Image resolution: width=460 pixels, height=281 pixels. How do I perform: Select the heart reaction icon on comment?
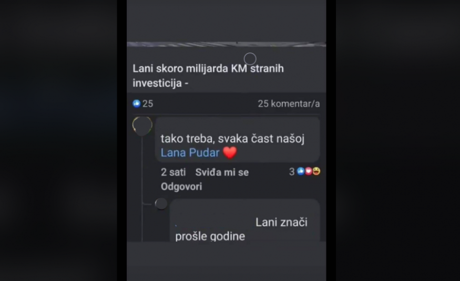pos(308,171)
